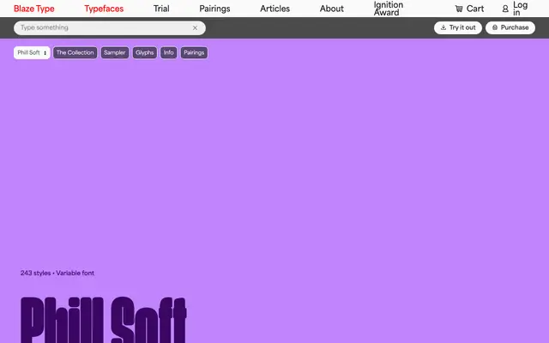Click the user profile icon beside Log in

(x=505, y=9)
